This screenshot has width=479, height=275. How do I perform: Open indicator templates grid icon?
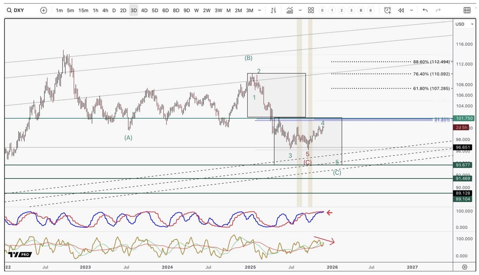311,10
